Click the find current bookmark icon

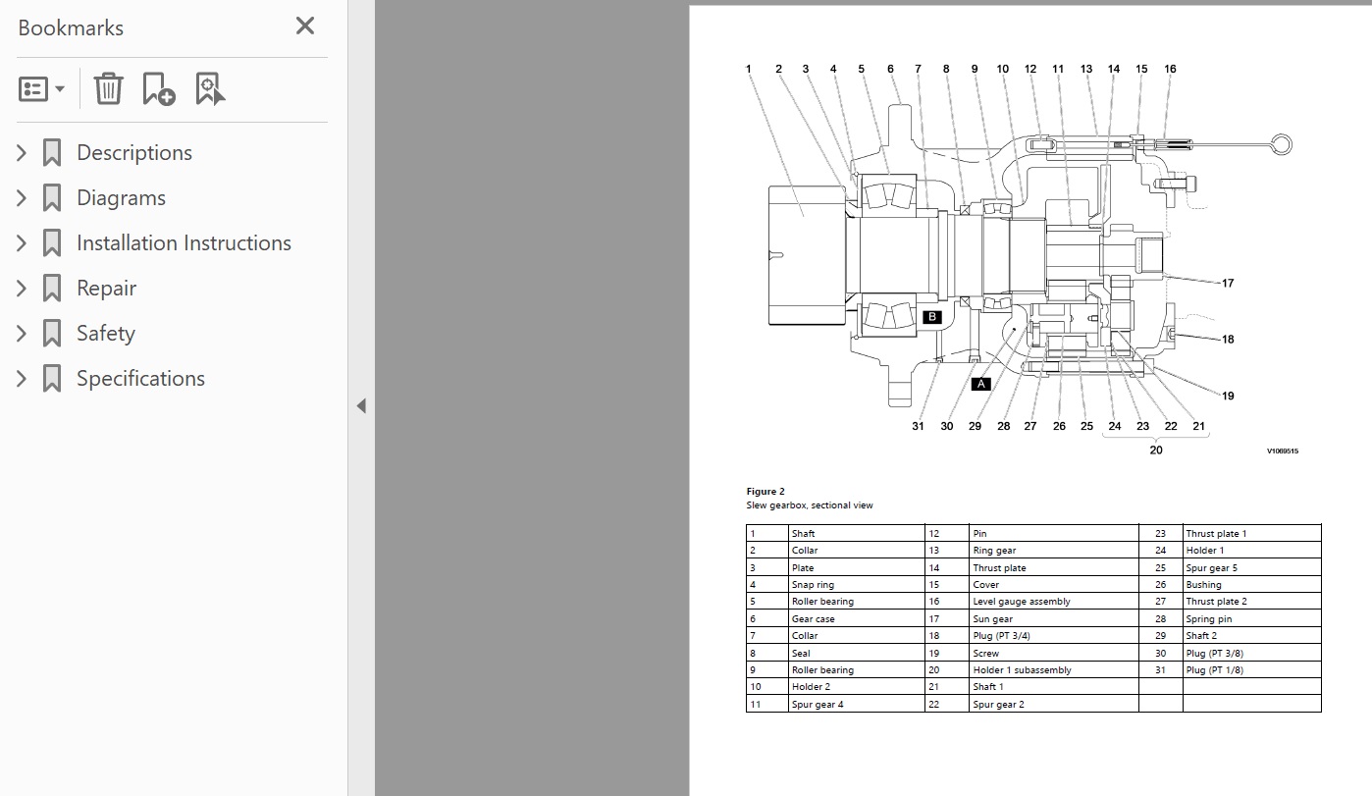pyautogui.click(x=210, y=88)
